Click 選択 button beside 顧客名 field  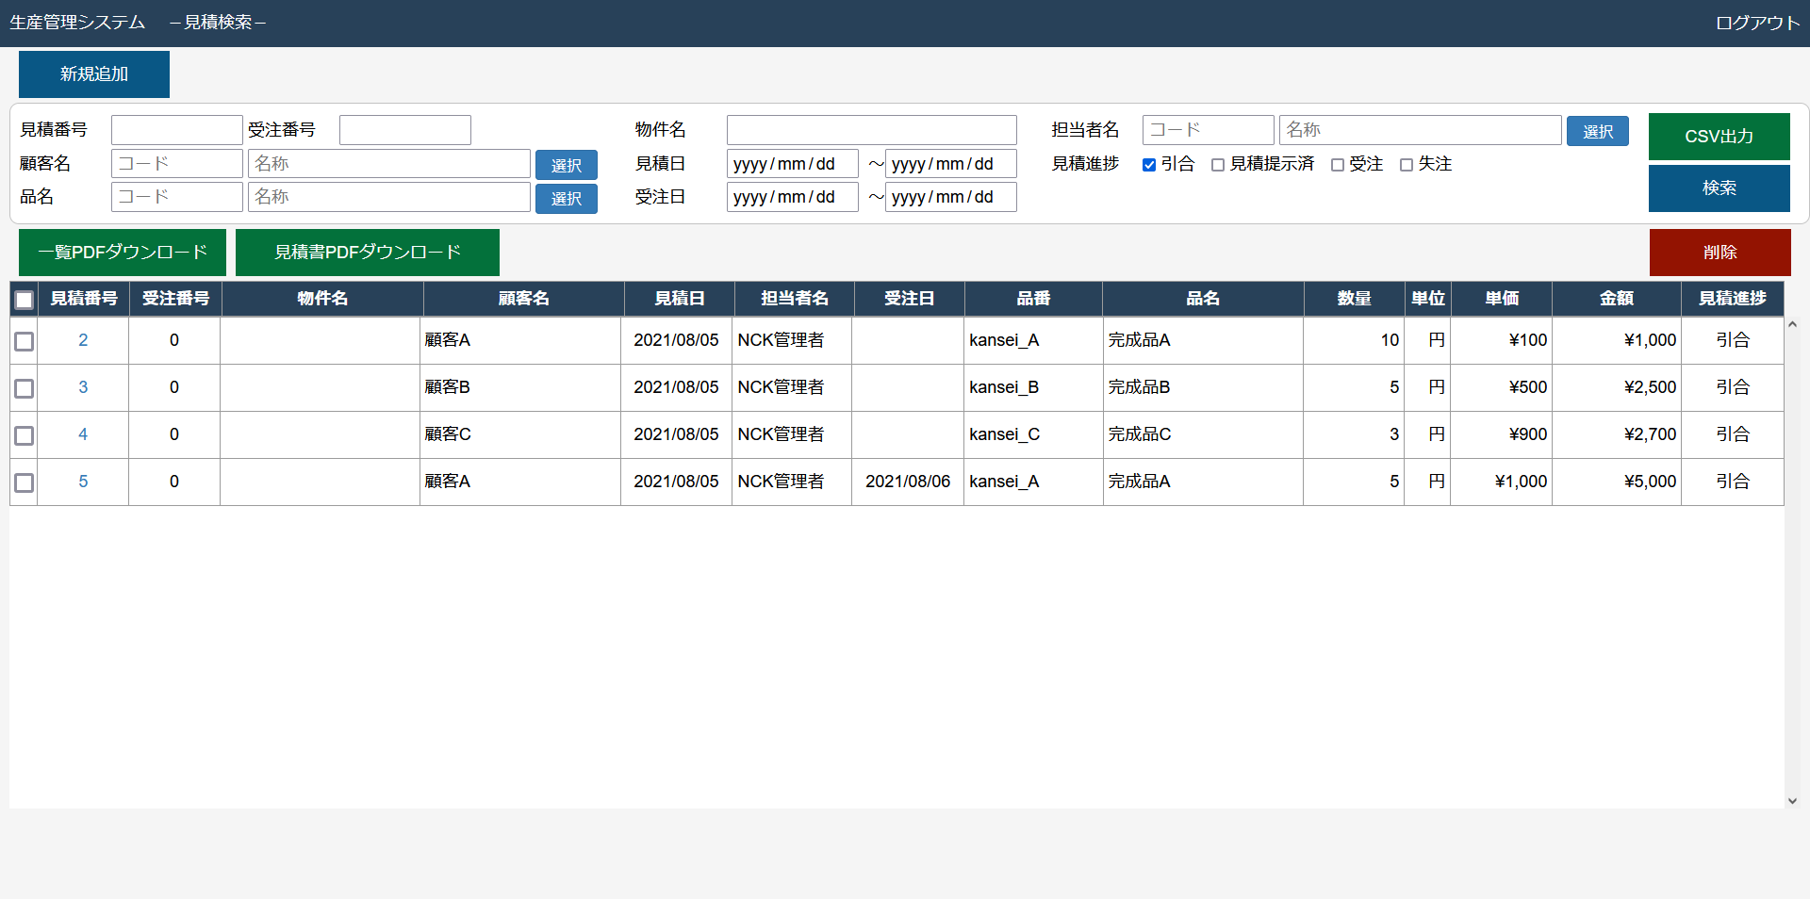566,165
